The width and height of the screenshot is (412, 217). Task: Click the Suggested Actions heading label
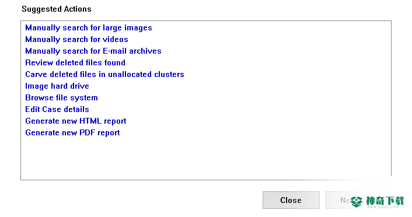57,9
